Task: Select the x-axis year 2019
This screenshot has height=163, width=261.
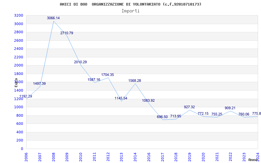Action: coord(190,157)
